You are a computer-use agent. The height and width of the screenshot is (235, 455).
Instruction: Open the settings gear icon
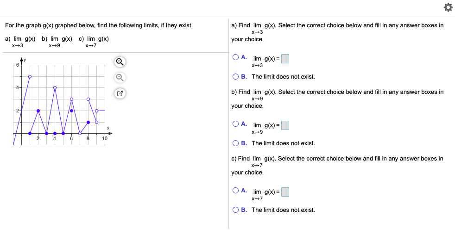point(447,7)
